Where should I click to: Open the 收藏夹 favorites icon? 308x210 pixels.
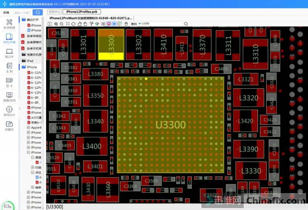[x=9, y=126]
